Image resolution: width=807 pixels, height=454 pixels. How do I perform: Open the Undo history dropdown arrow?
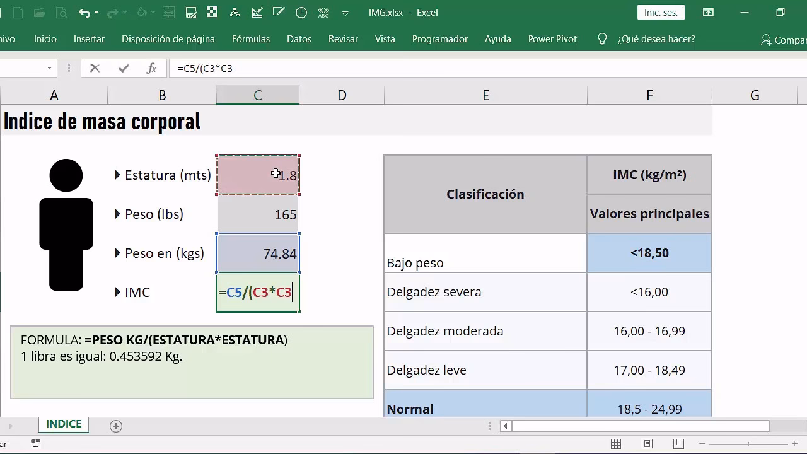(95, 12)
